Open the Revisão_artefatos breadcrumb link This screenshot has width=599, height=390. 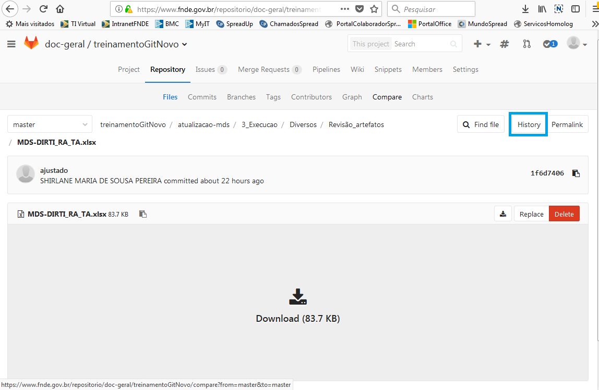356,124
